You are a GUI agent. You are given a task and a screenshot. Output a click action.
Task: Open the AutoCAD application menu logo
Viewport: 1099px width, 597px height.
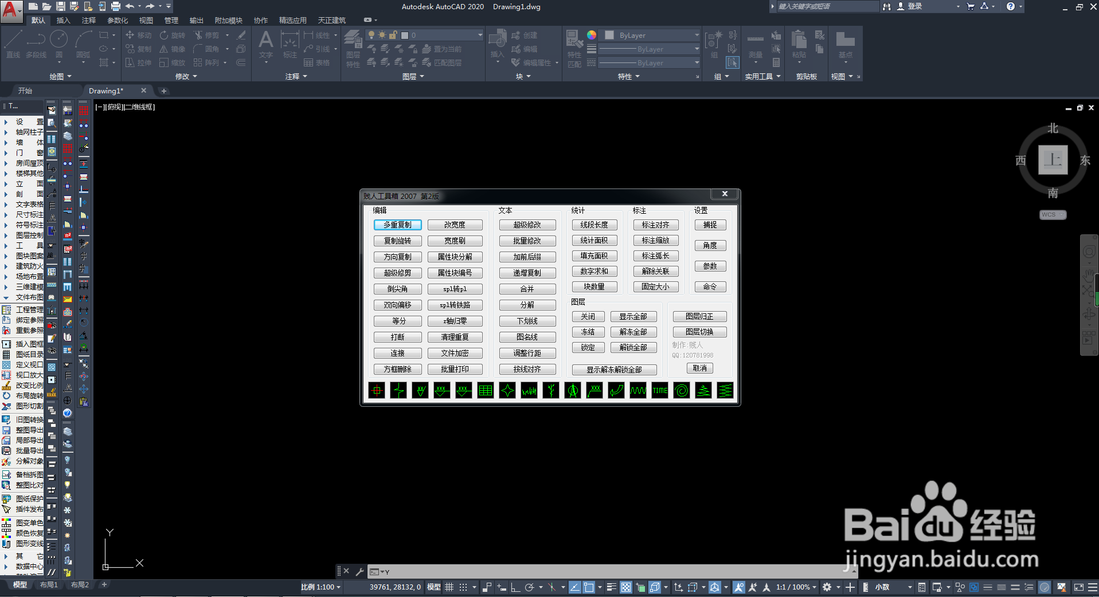tap(11, 10)
